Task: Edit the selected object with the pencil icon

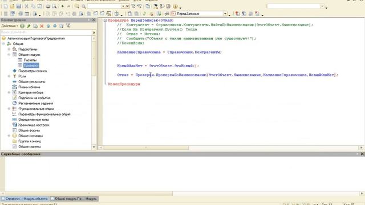Action: tap(29, 26)
